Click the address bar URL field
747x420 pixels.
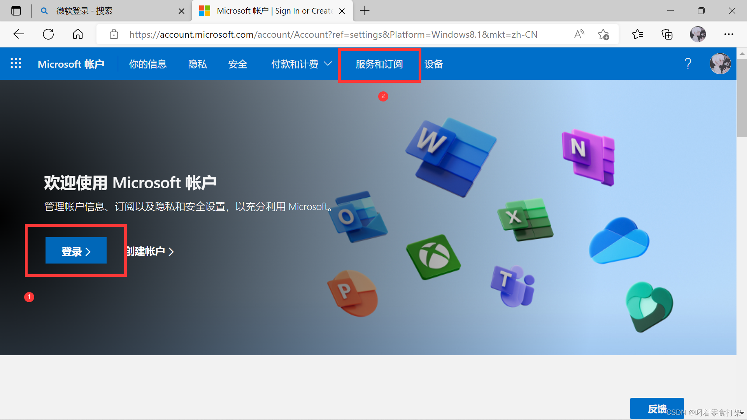[333, 35]
